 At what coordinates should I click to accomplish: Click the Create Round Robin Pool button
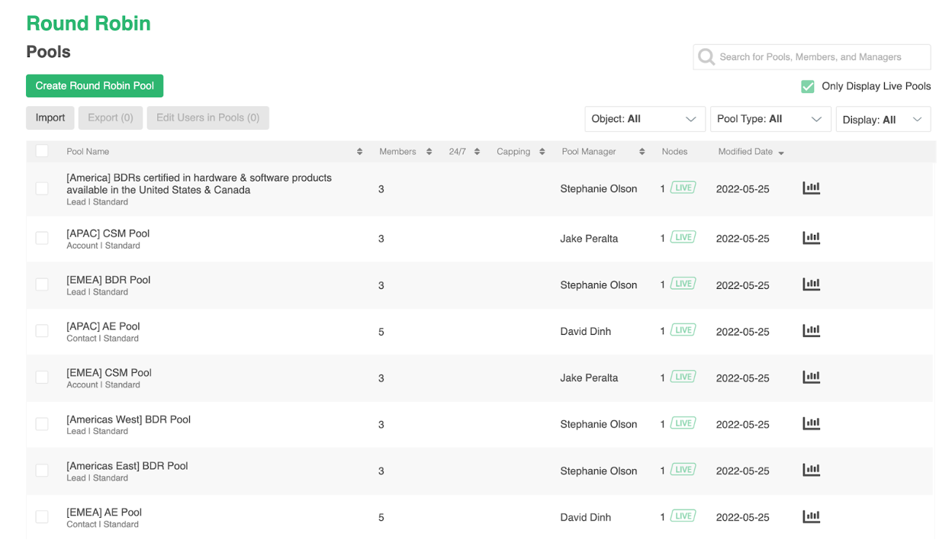[x=95, y=86]
